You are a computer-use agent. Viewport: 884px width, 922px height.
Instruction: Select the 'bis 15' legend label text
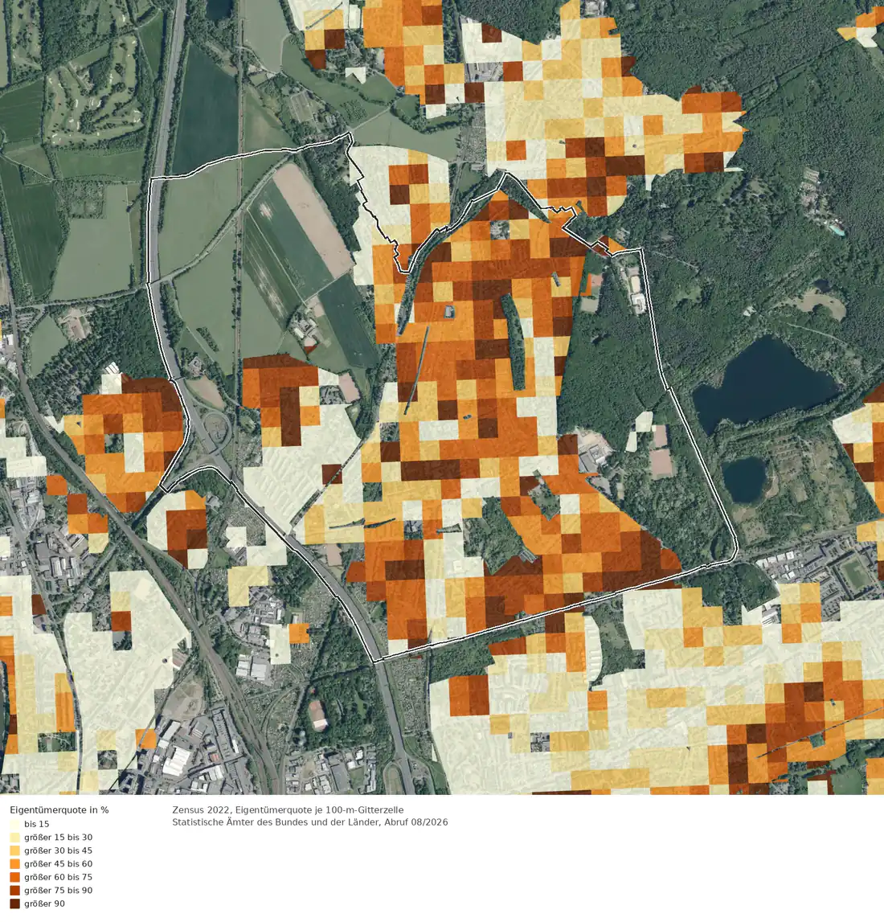click(x=37, y=824)
